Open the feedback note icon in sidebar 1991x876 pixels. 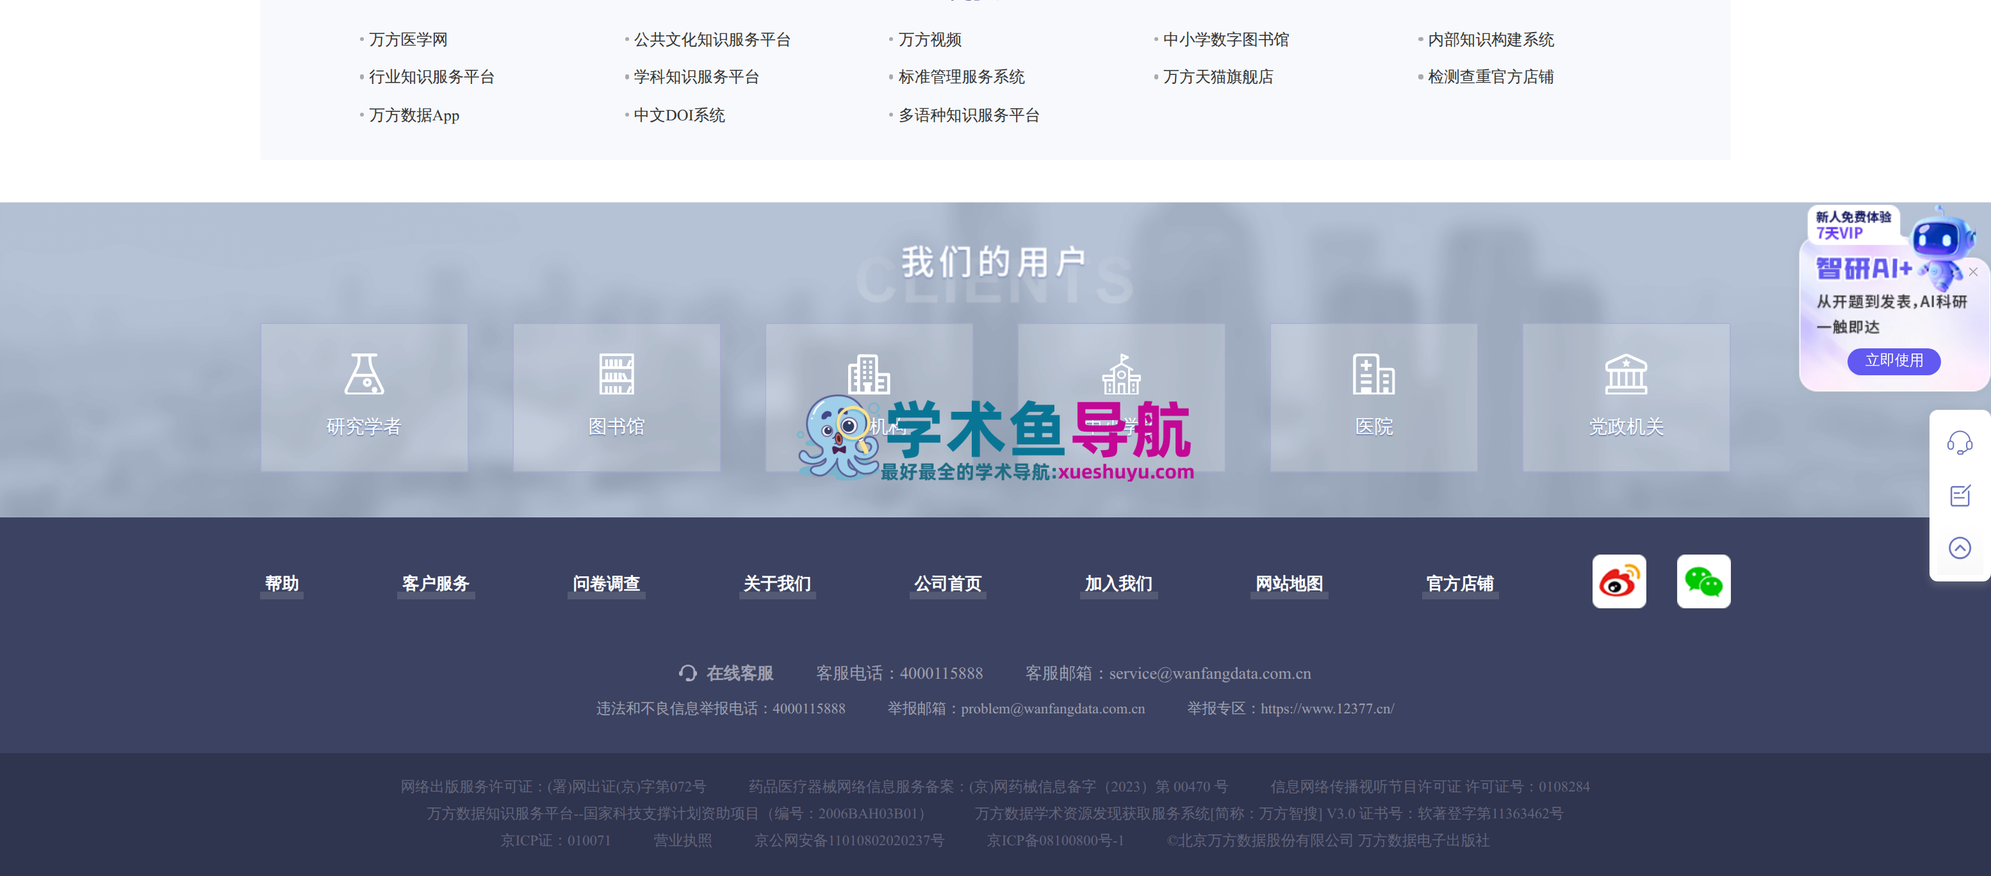[x=1960, y=495]
